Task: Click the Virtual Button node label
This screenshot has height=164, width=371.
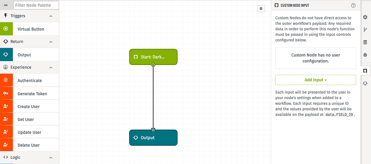Action: pyautogui.click(x=31, y=29)
